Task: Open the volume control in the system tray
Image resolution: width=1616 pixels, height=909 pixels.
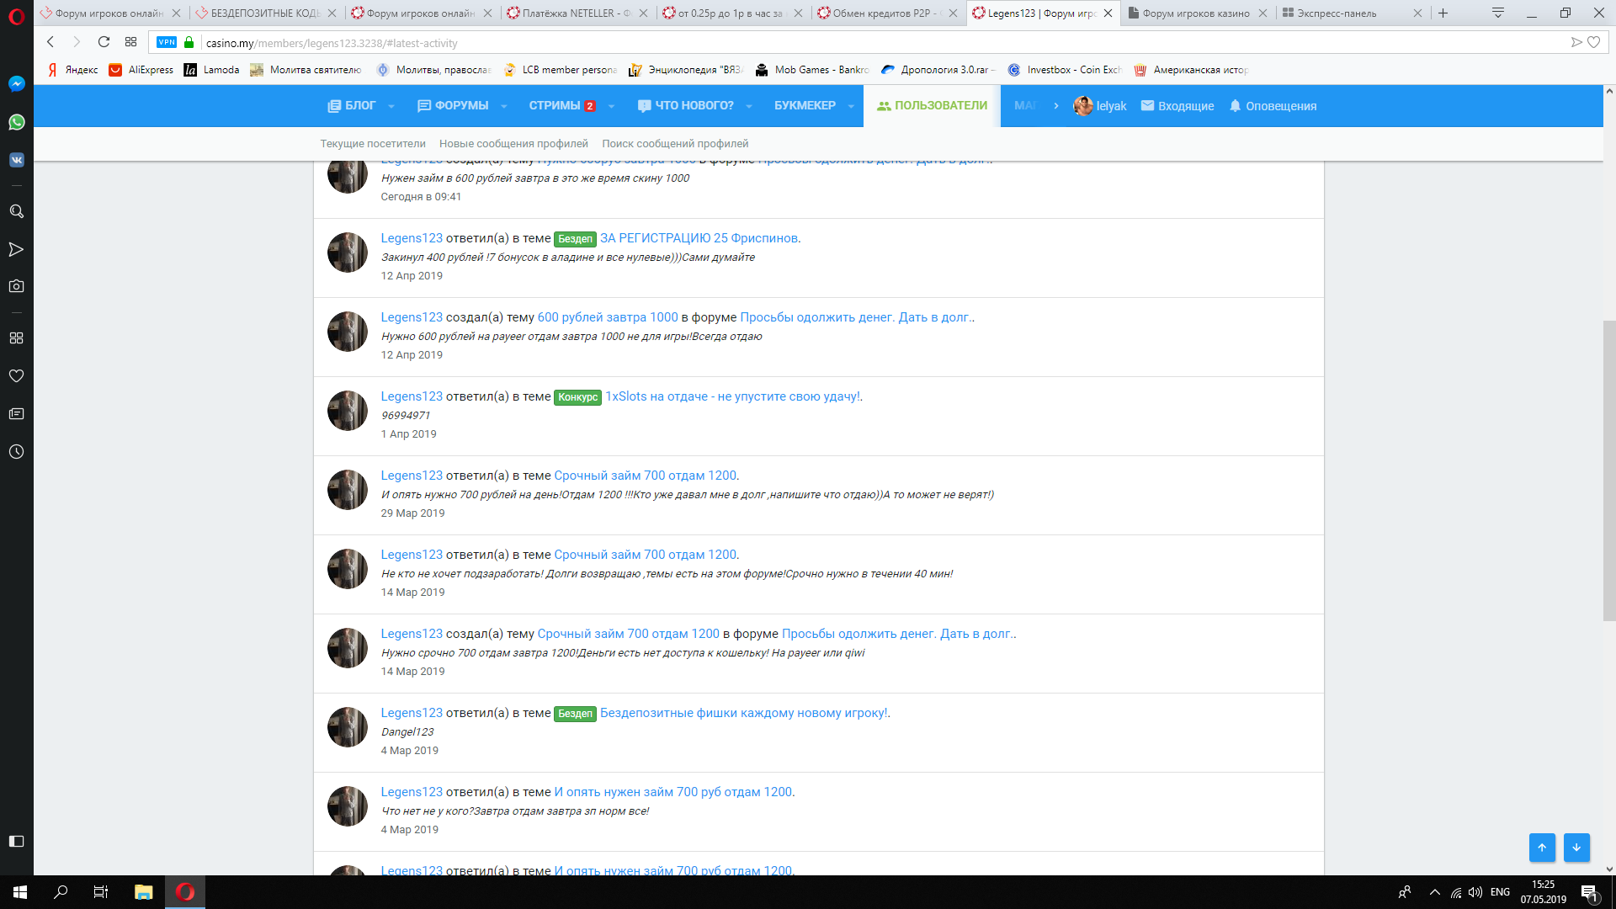Action: (1475, 892)
